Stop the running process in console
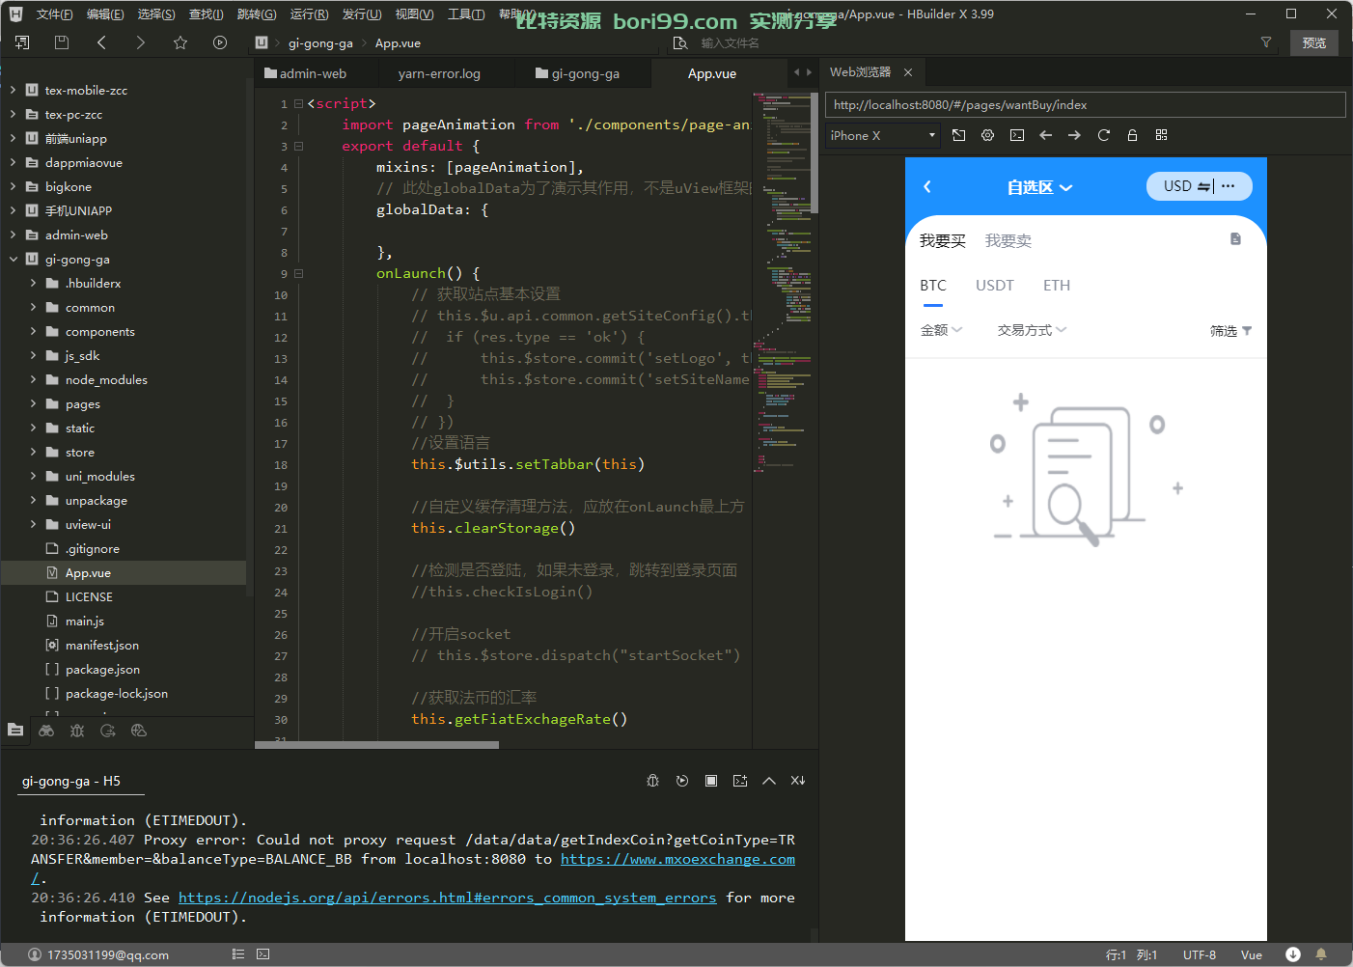 (711, 781)
